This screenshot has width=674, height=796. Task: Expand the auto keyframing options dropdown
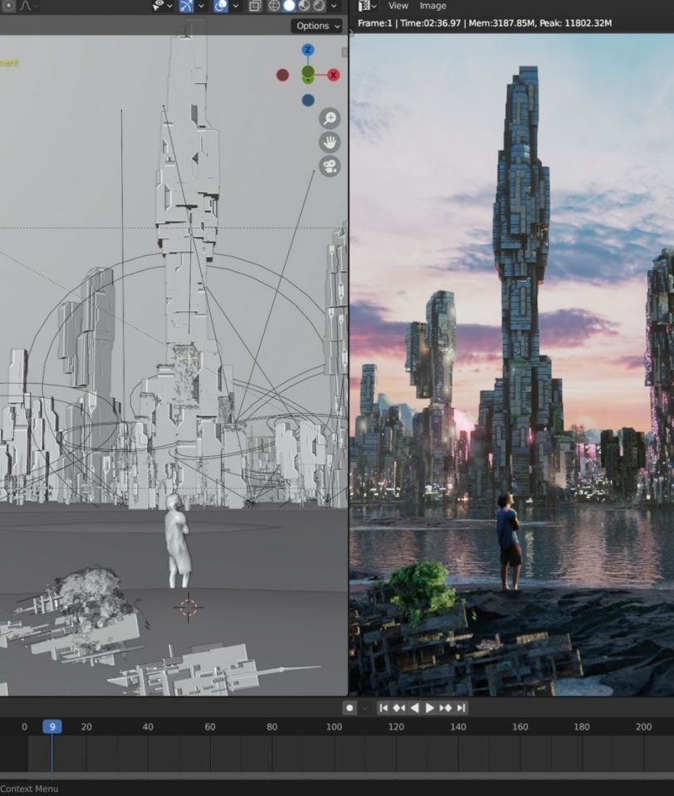(364, 707)
